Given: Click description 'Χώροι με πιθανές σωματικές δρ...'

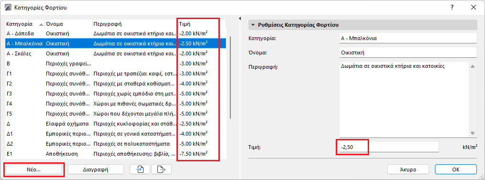Looking at the screenshot, I should tap(135, 104).
